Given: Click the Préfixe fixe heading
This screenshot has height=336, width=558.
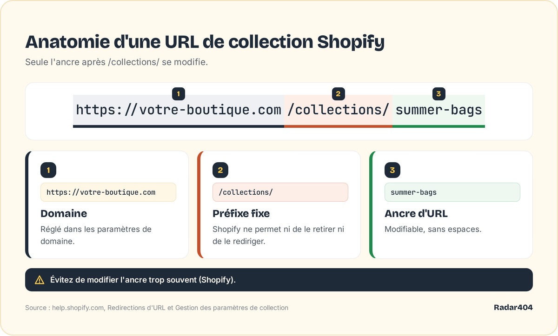Looking at the screenshot, I should tap(241, 214).
